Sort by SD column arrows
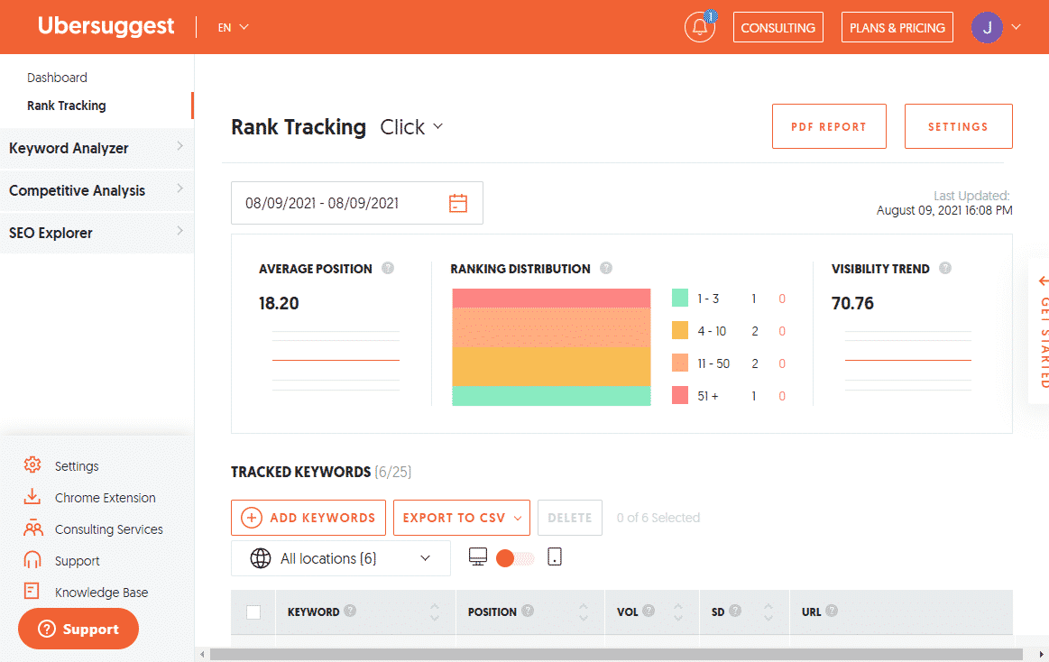Screen dimensions: 1049x662 tap(768, 611)
